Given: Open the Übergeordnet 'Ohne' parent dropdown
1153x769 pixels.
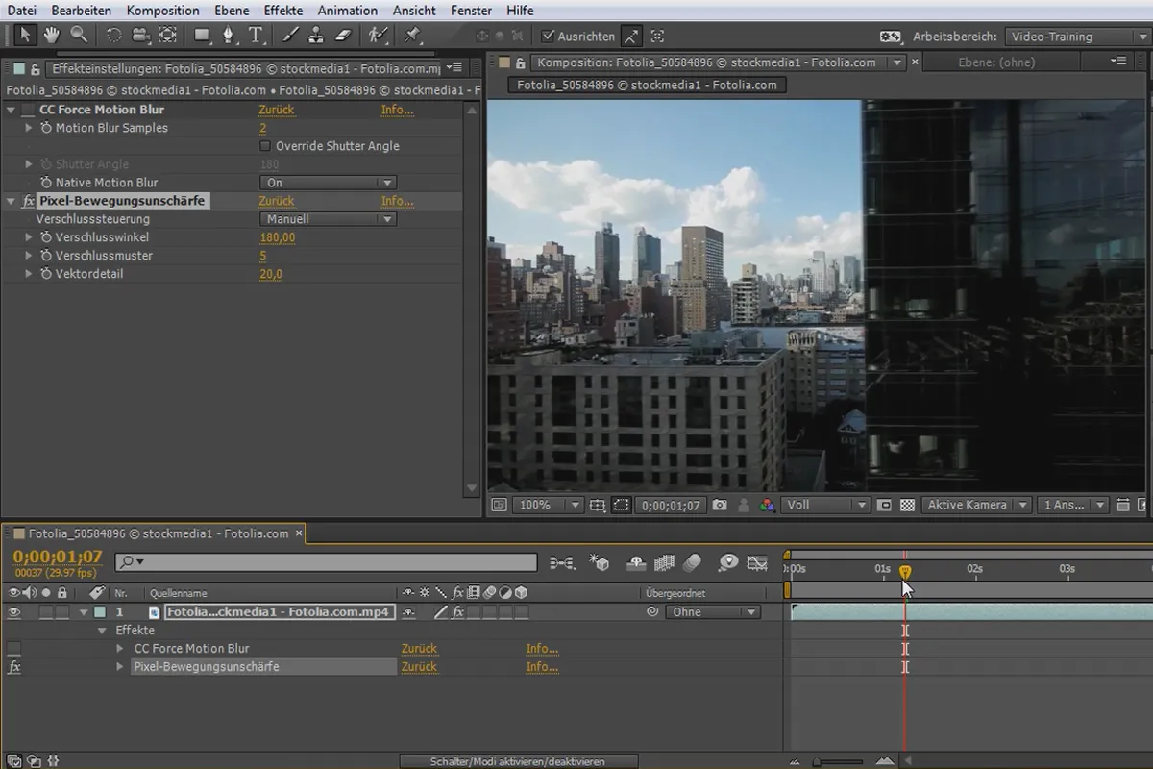Looking at the screenshot, I should point(712,612).
